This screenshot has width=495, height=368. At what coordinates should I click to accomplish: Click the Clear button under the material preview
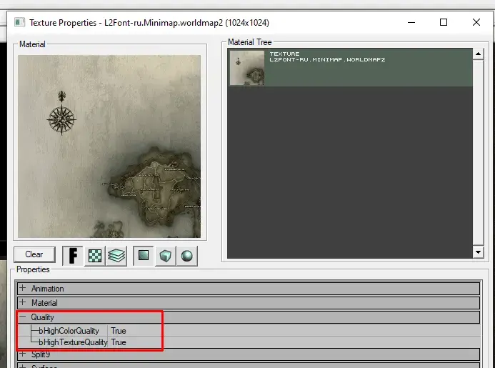click(34, 254)
